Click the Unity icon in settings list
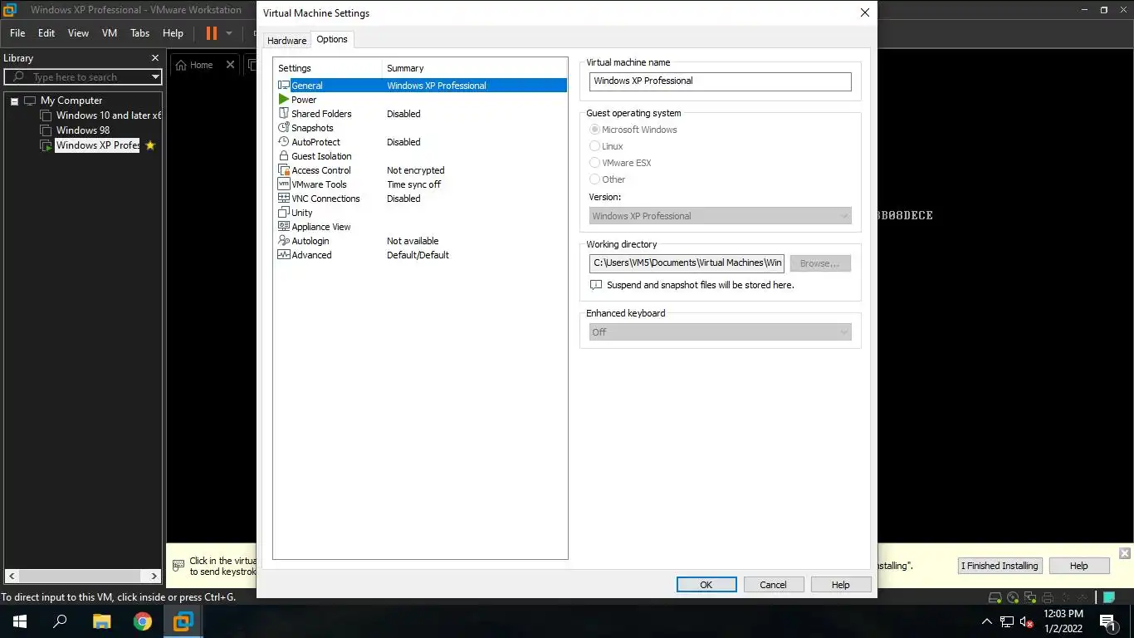1134x638 pixels. [284, 213]
